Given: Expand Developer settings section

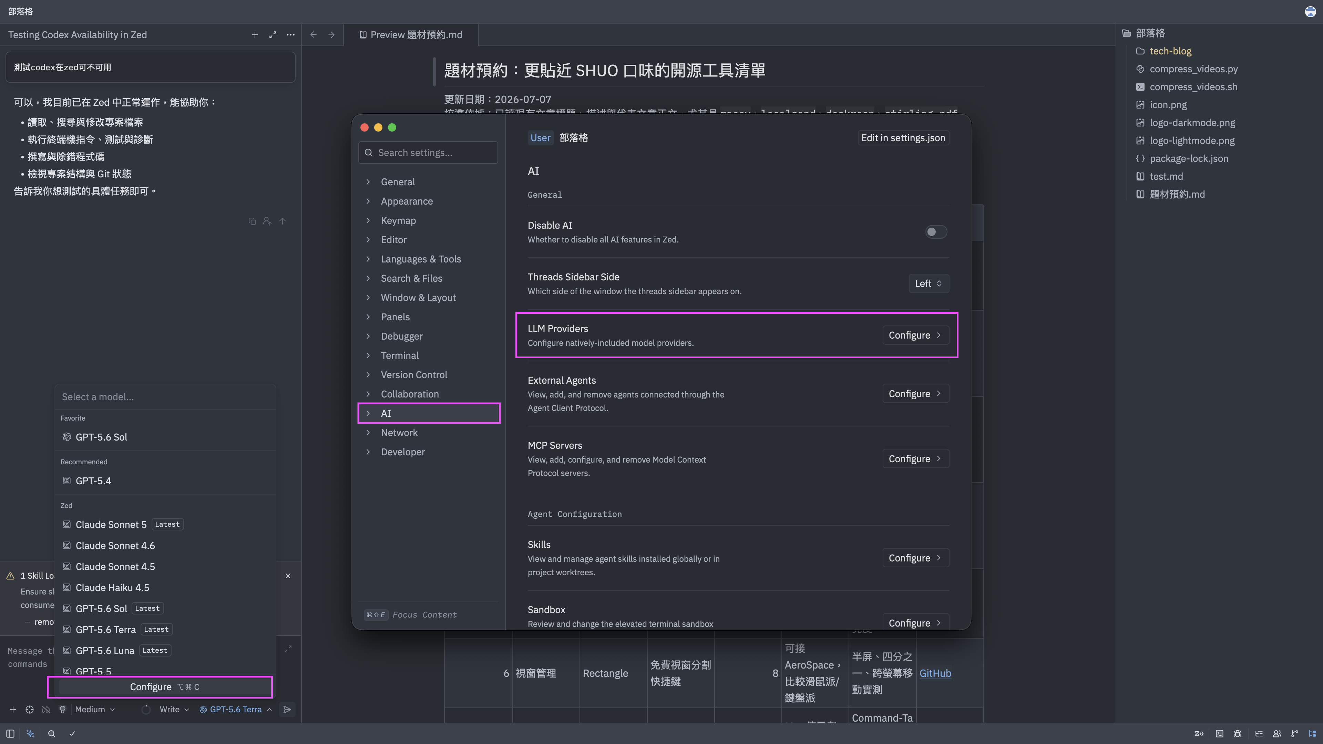Looking at the screenshot, I should point(368,452).
